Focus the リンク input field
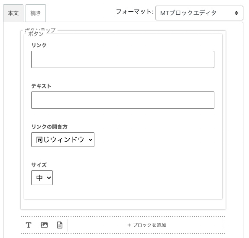Screen dimensions: 249x238 click(123, 59)
